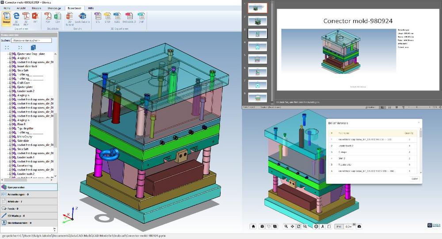Select the rotate tool in the HTML viewer
The image size is (442, 239).
(298, 226)
